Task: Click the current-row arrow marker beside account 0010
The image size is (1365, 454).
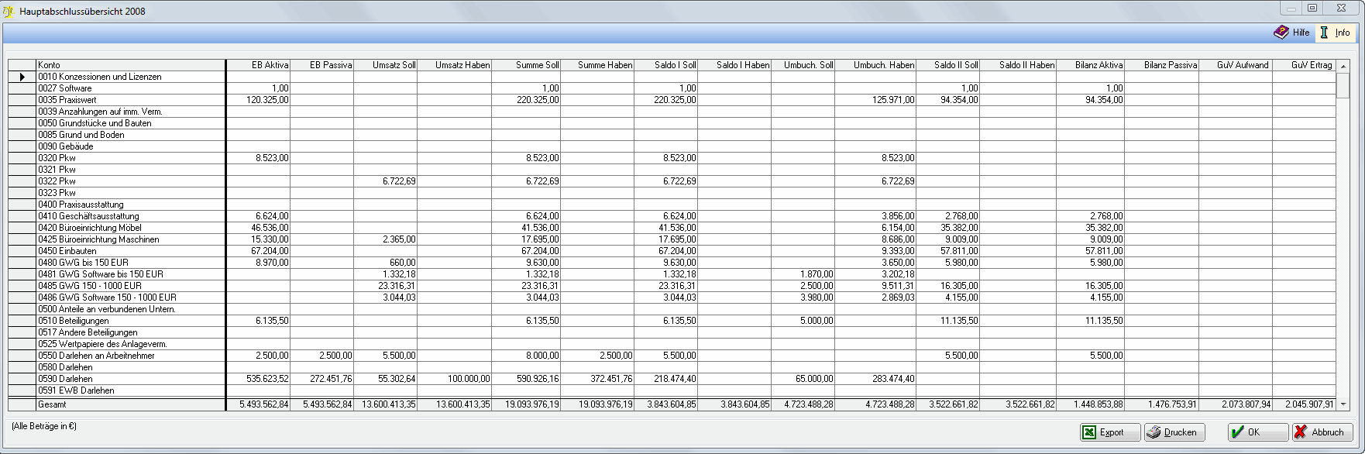Action: [22, 77]
